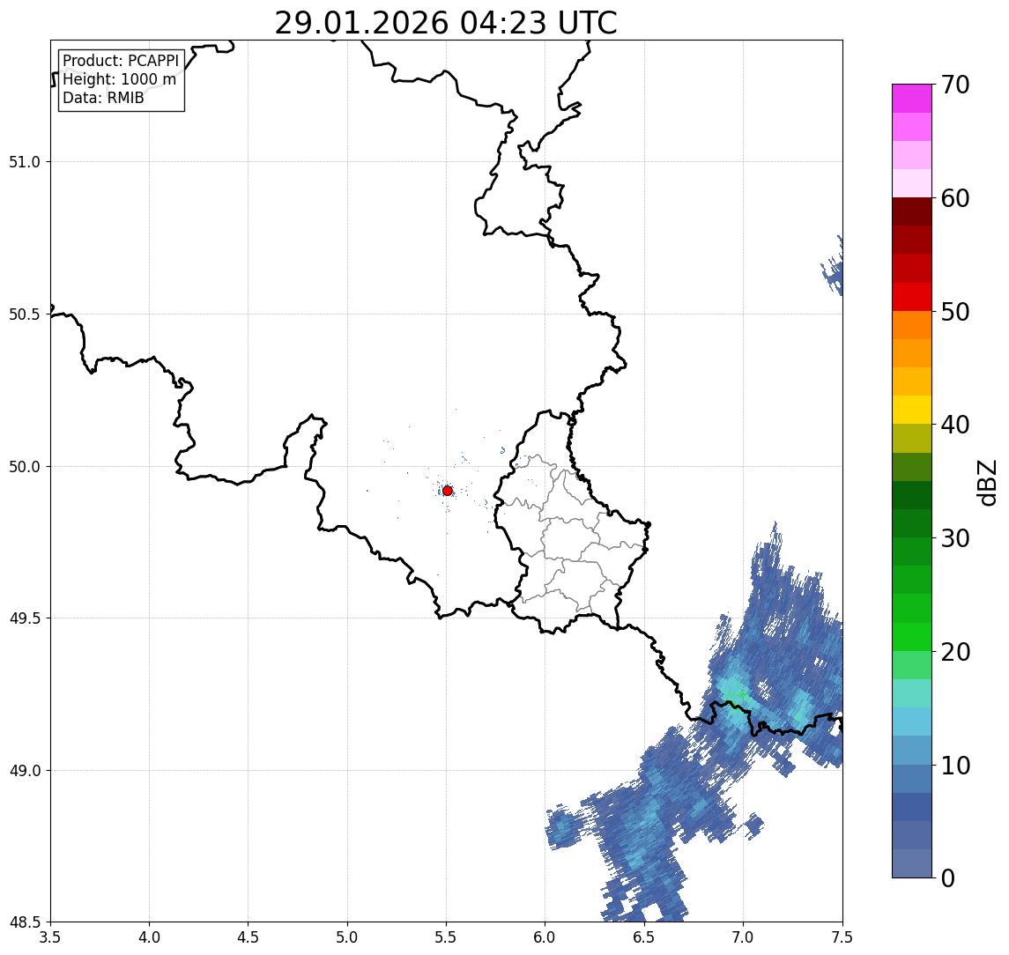Click colorbar tick label '70'
1009x955 pixels.
point(955,85)
